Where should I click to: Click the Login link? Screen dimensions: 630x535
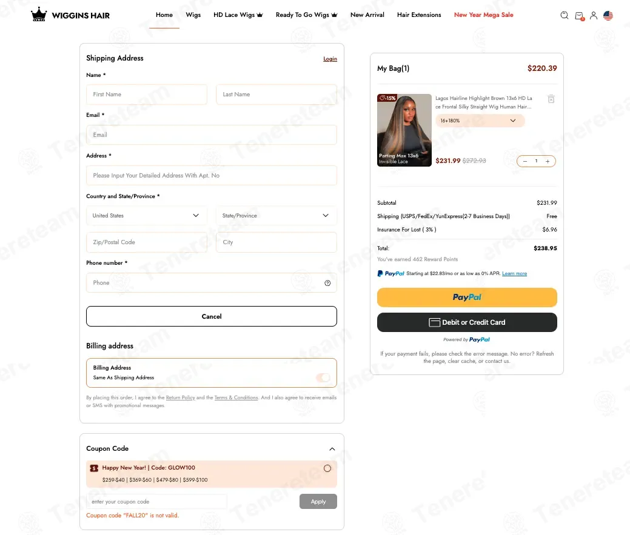(330, 59)
